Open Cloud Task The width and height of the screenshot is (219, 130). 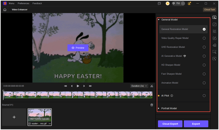tap(209, 10)
